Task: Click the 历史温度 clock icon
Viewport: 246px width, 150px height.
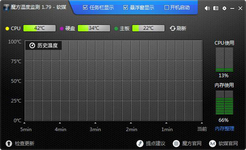Action: pos(32,45)
